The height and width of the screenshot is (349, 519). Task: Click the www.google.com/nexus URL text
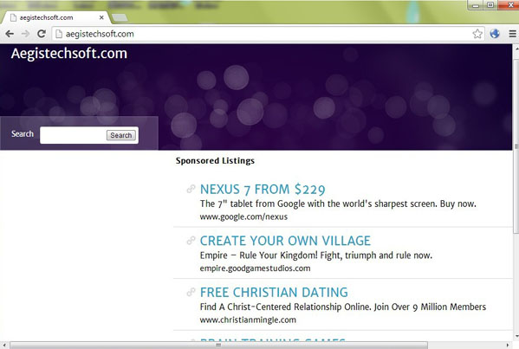click(x=243, y=217)
